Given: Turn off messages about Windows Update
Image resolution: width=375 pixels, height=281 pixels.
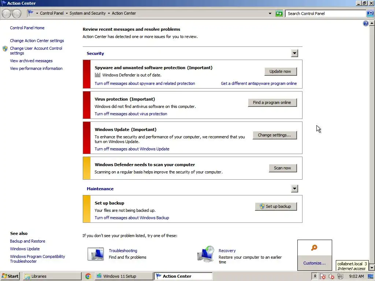Looking at the screenshot, I should (132, 149).
